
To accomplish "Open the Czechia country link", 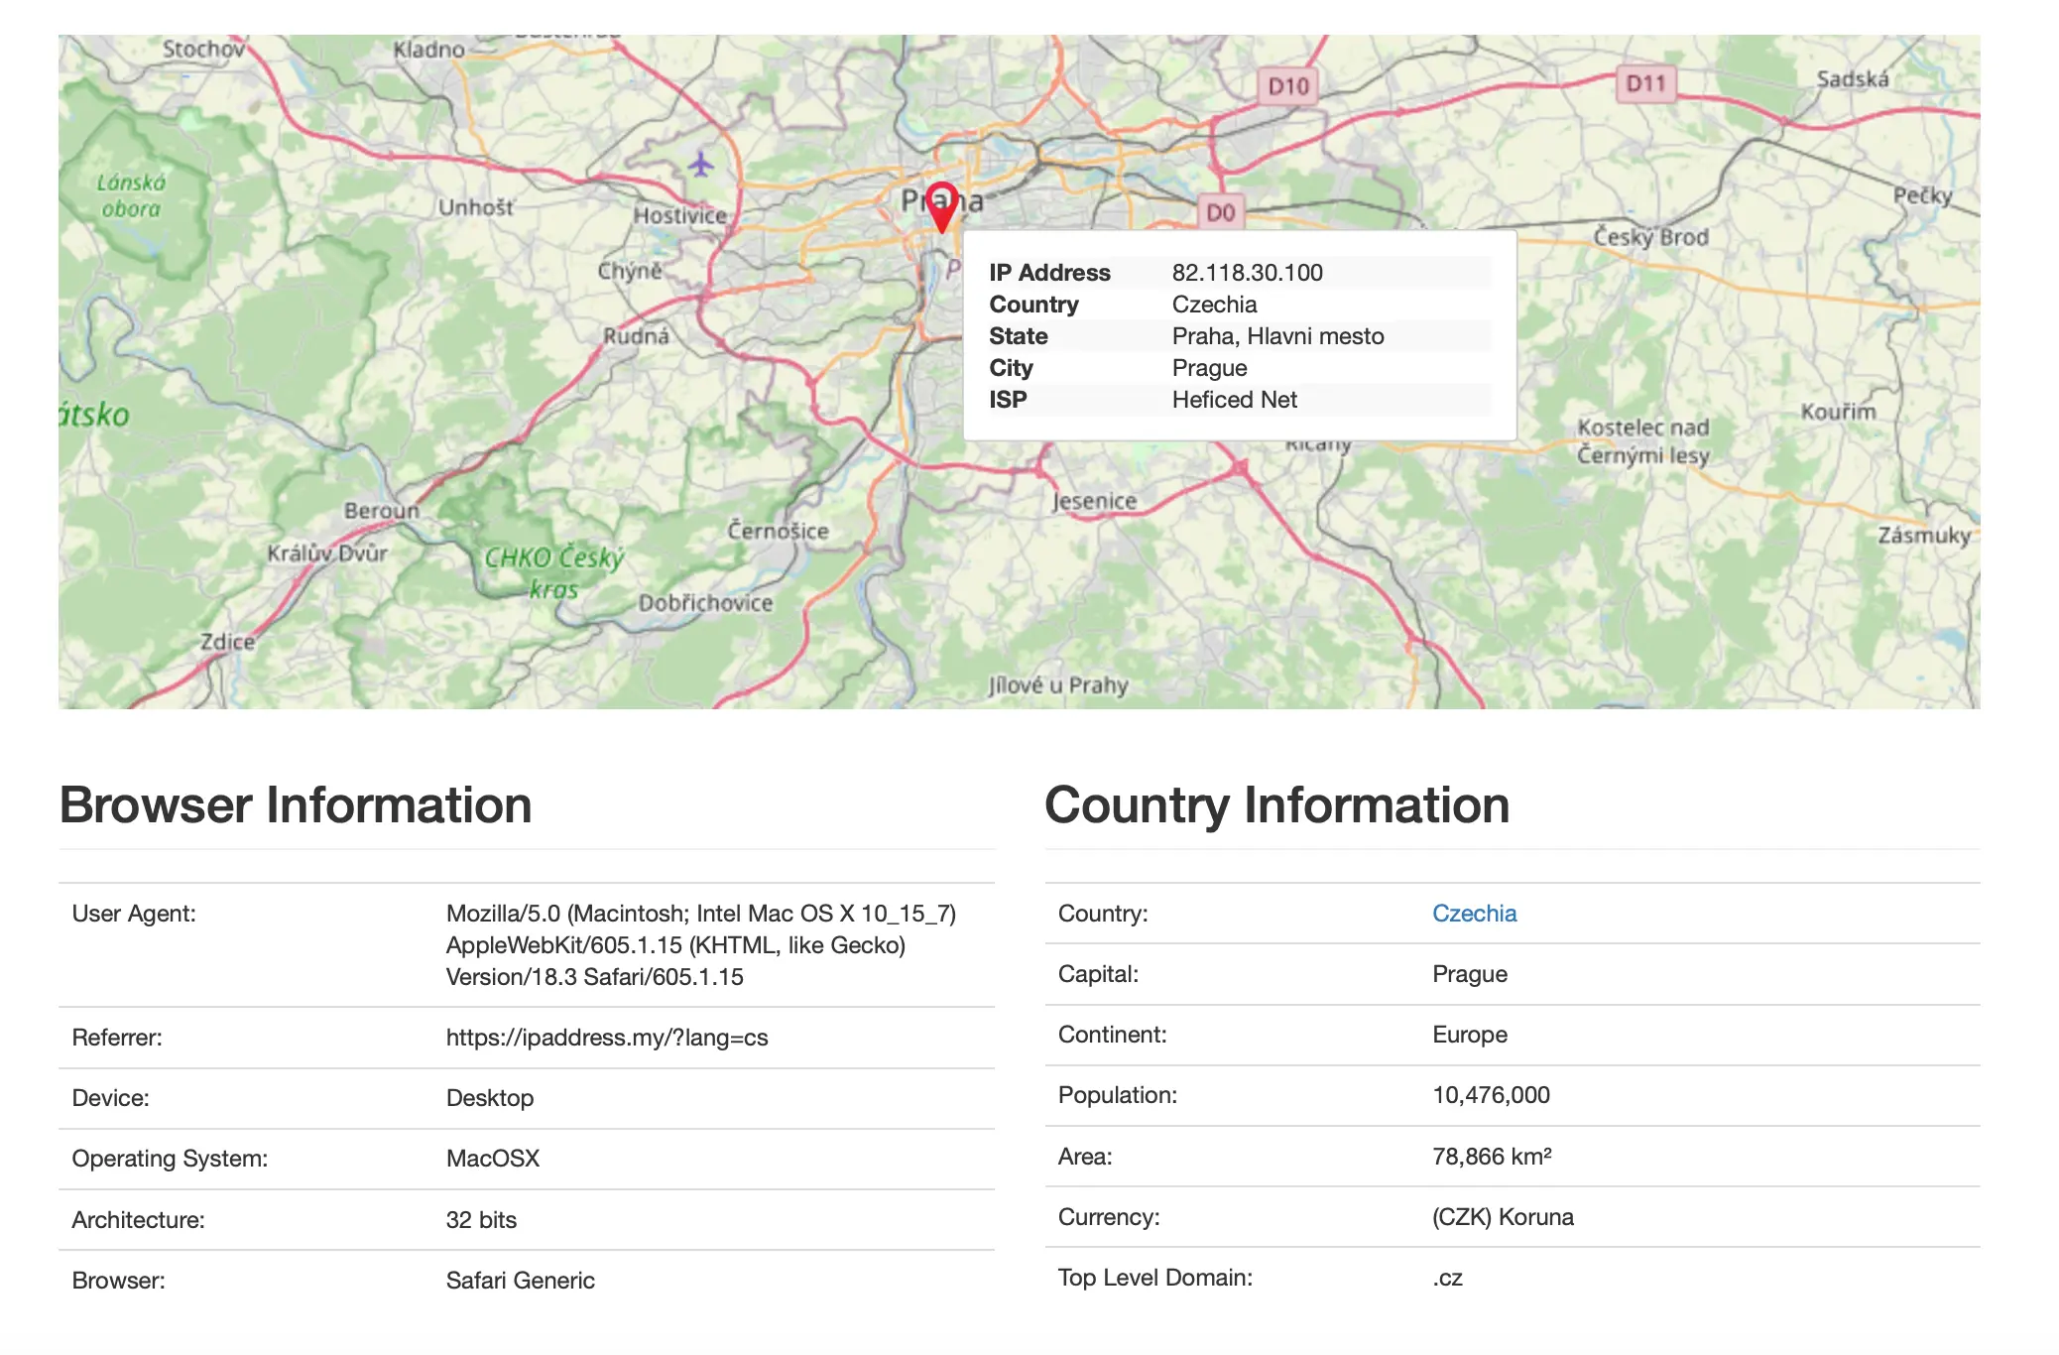I will point(1474,914).
